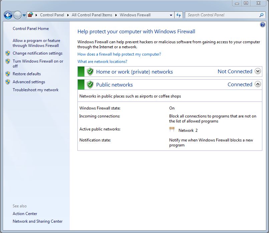269x233 pixels.
Task: Open Network and Sharing Center link
Action: (38, 221)
